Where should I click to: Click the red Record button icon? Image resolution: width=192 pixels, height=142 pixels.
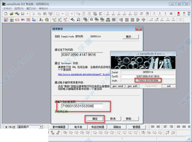pos(179,14)
